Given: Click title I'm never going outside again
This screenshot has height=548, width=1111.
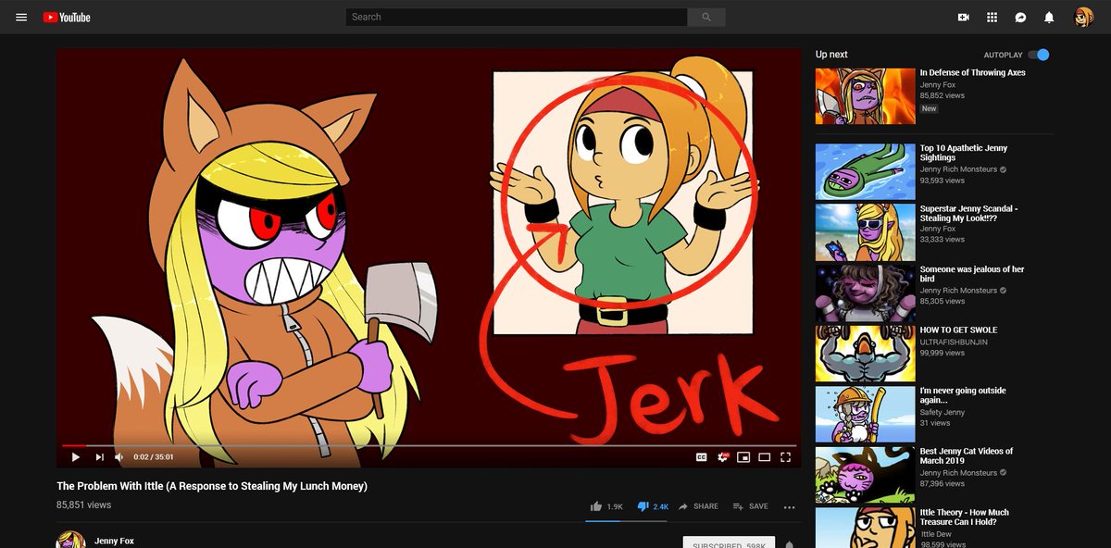Looking at the screenshot, I should [963, 395].
